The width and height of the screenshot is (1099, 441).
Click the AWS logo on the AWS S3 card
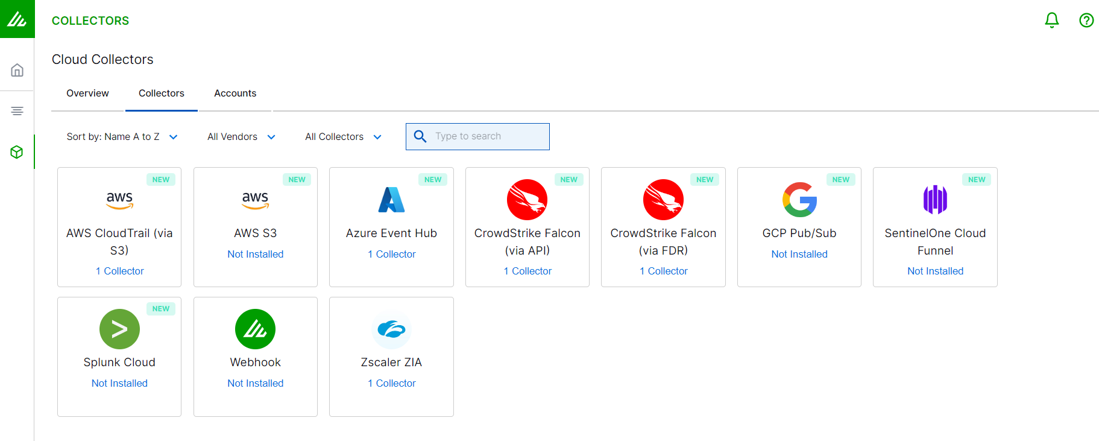256,200
